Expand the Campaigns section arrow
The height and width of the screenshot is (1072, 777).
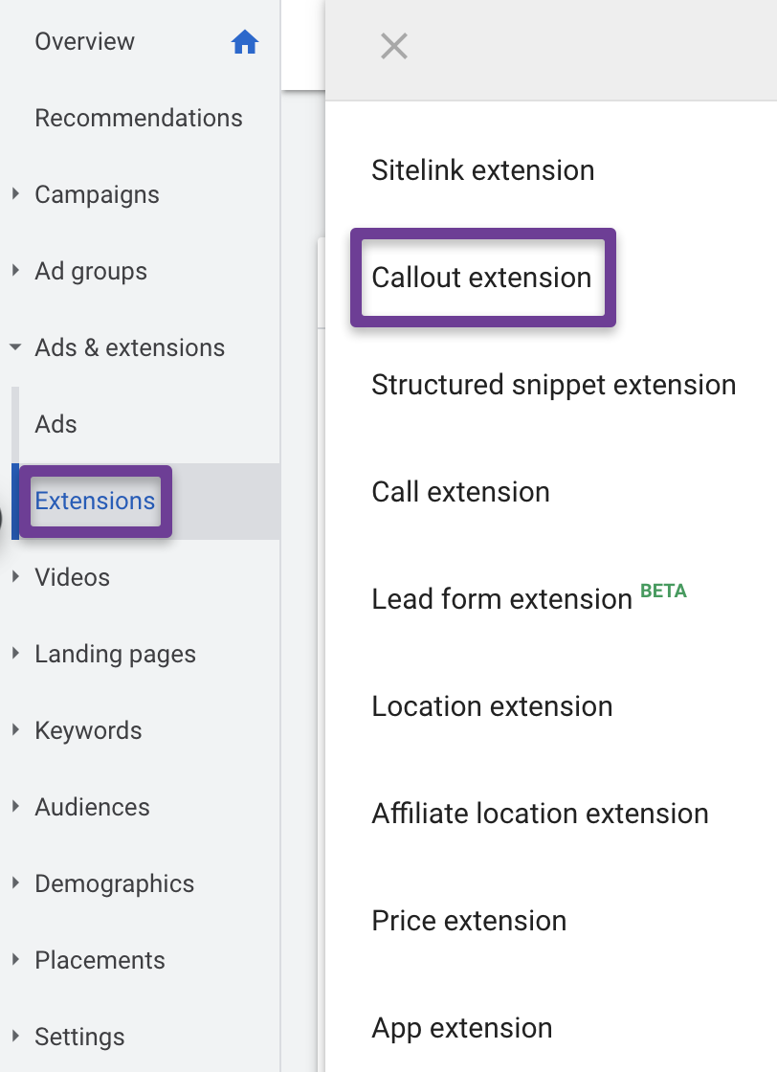click(x=15, y=194)
